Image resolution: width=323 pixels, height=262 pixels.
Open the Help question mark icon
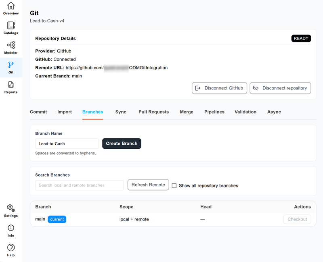11,247
